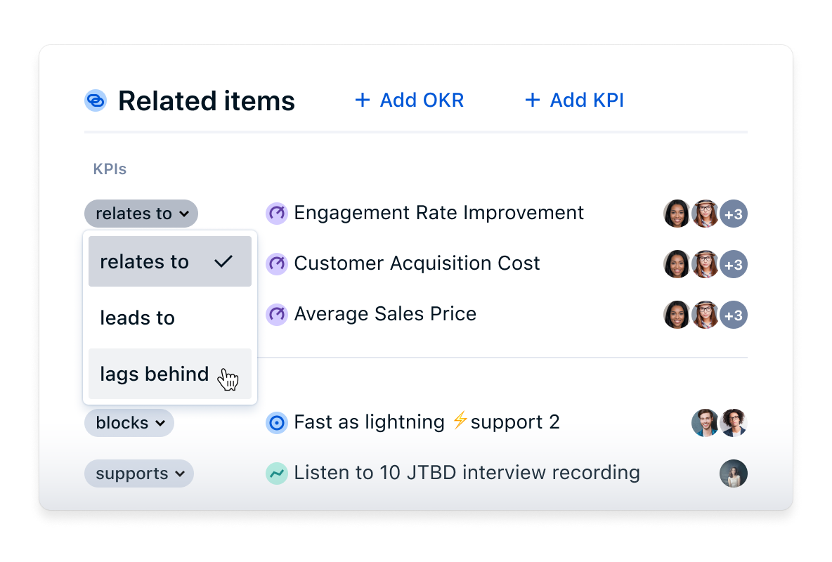Image resolution: width=832 pixels, height=562 pixels.
Task: Click the lightning bolt in Fast as lightning title
Action: coord(460,421)
